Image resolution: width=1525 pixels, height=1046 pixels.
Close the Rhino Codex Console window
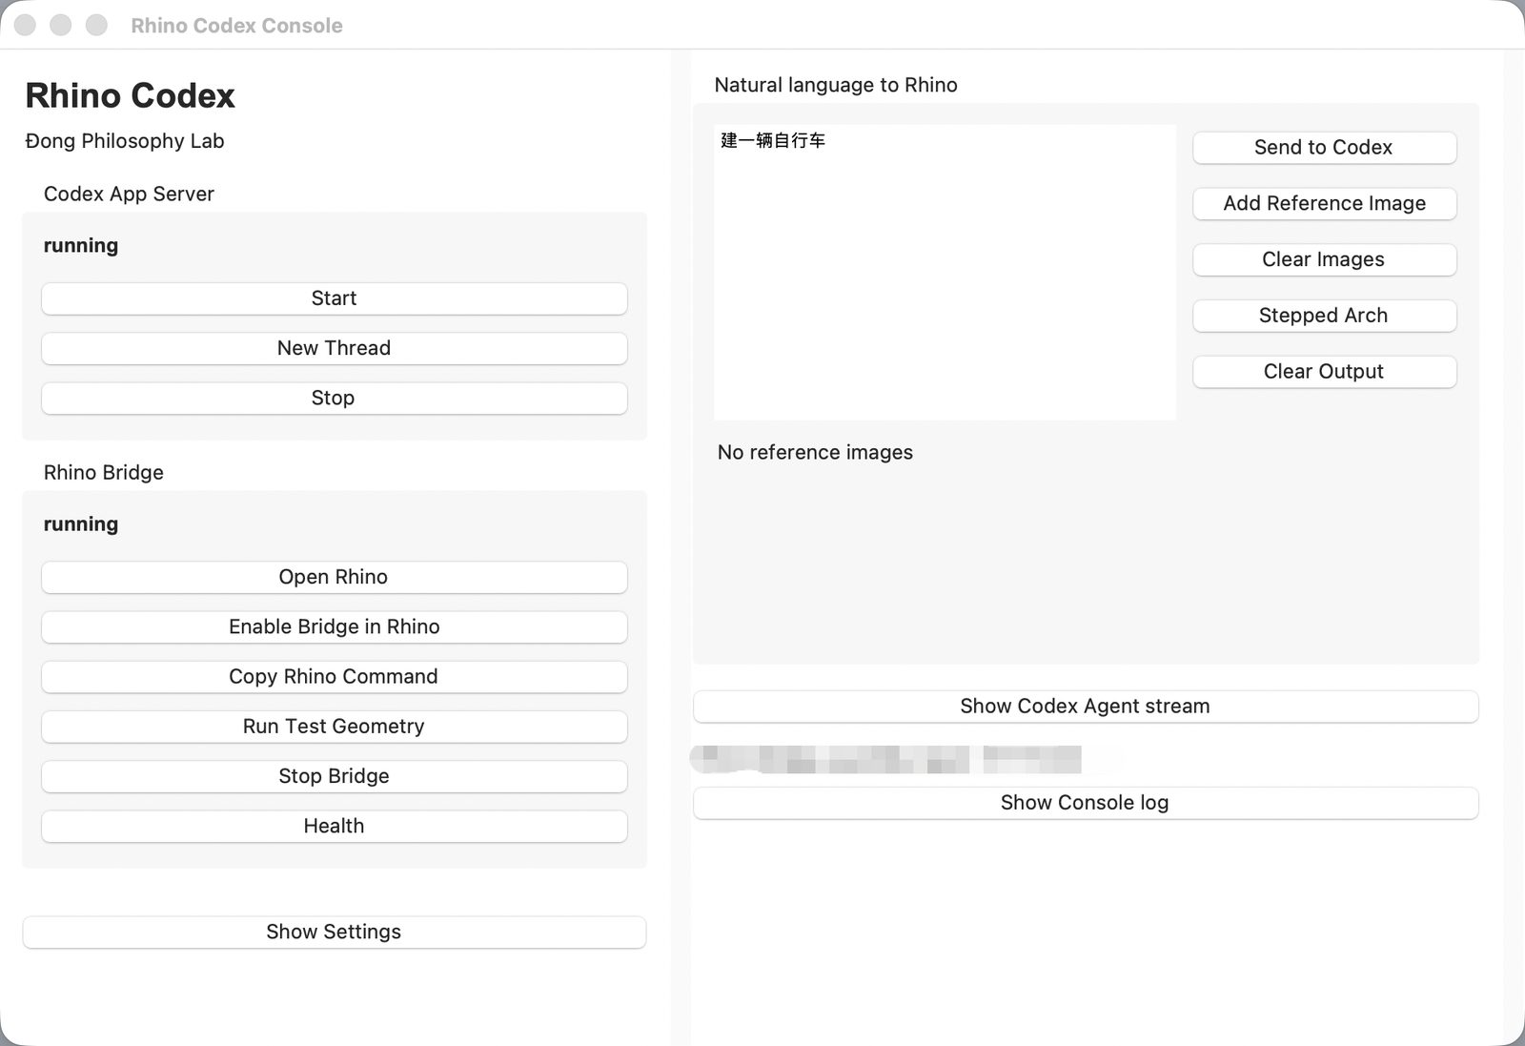coord(25,25)
